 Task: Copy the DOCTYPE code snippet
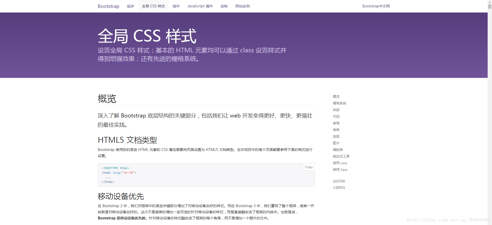[x=309, y=167]
